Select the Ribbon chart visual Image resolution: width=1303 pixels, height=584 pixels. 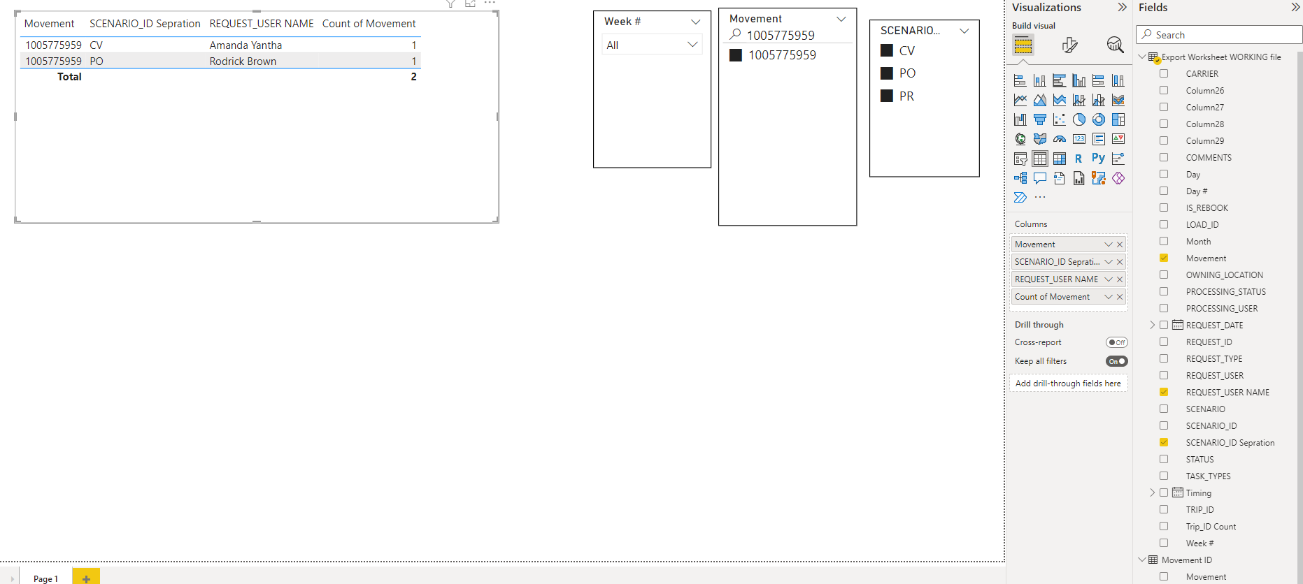pyautogui.click(x=1118, y=100)
